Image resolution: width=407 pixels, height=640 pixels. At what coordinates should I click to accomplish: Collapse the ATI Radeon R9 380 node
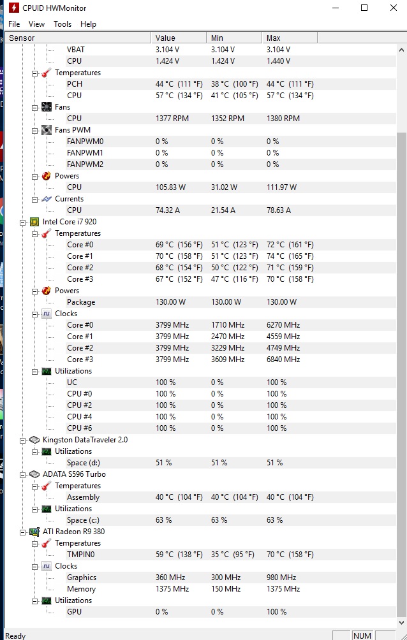point(24,532)
